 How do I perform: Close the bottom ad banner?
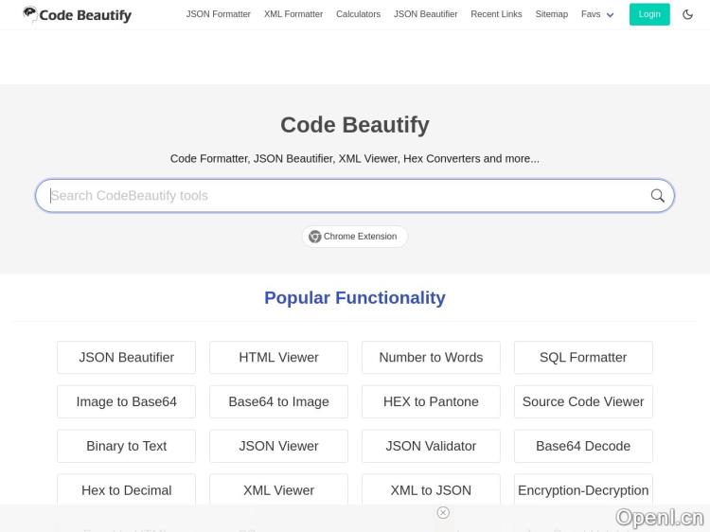tap(443, 512)
